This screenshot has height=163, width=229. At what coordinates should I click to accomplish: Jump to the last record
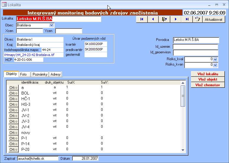pos(187,19)
